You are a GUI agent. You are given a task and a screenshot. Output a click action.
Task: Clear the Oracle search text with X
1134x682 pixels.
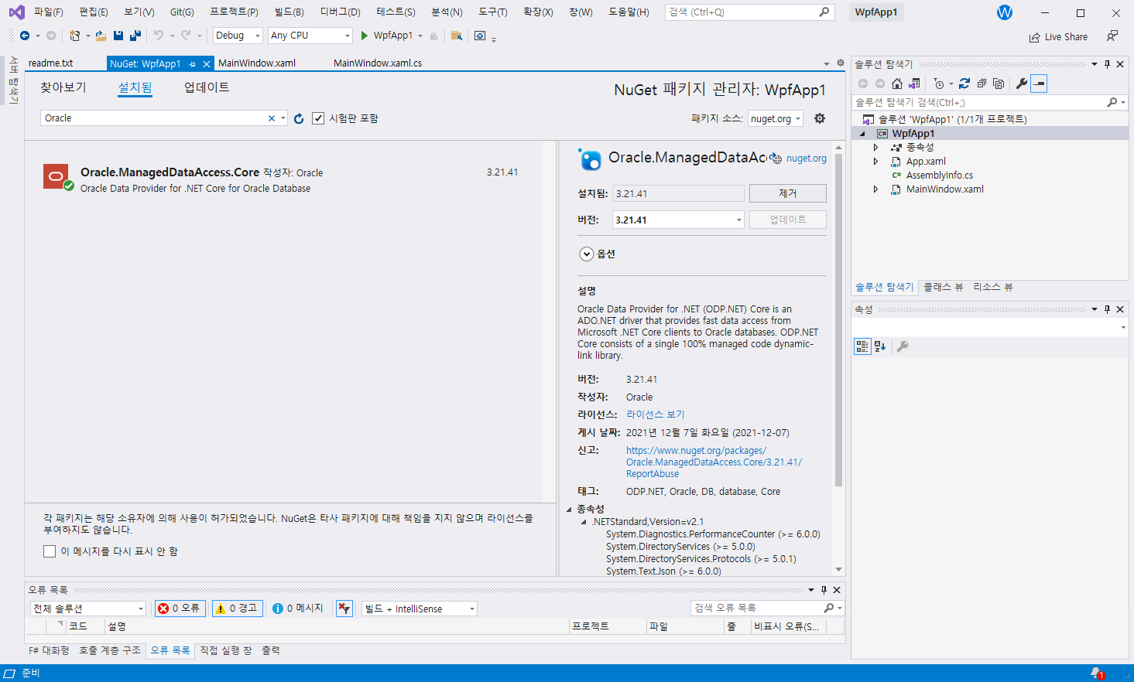tap(272, 118)
